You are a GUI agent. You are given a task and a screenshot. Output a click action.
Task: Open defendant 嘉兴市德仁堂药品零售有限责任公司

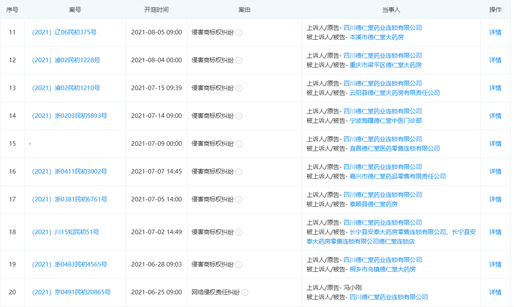point(398,176)
